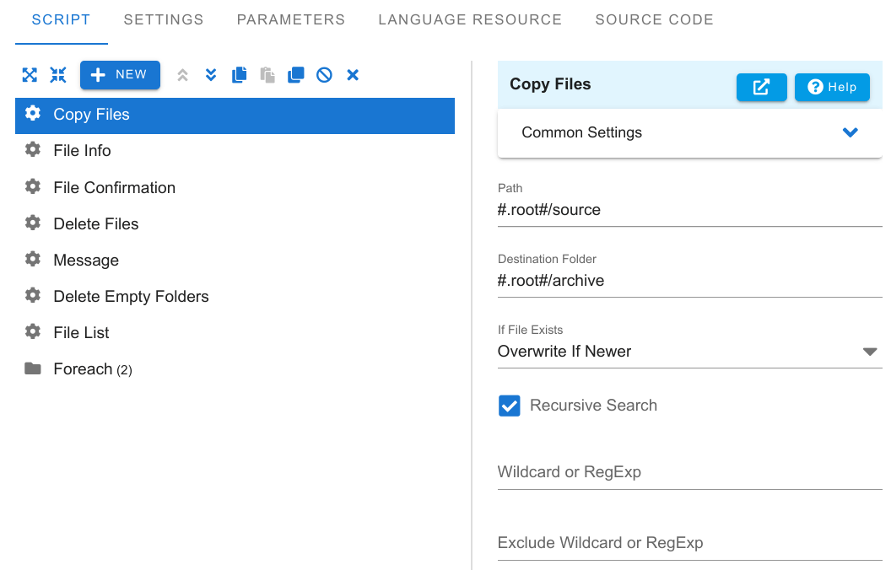Click the expand all commands icon
Image resolution: width=891 pixels, height=570 pixels.
coord(30,75)
